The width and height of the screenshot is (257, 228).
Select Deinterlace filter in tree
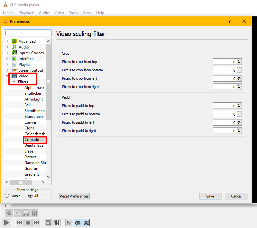coord(34,145)
